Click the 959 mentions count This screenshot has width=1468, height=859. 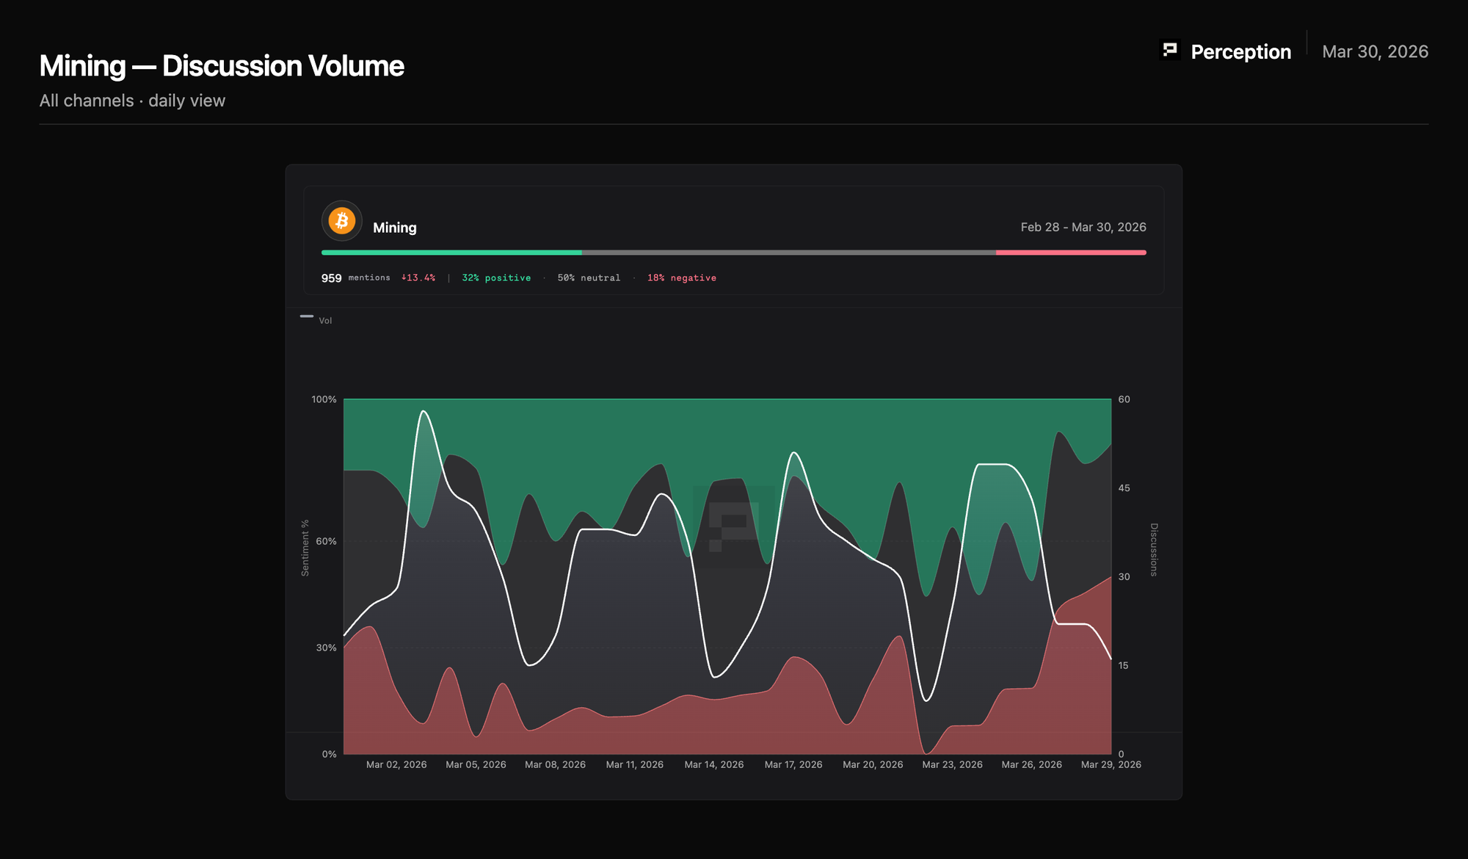pos(332,278)
